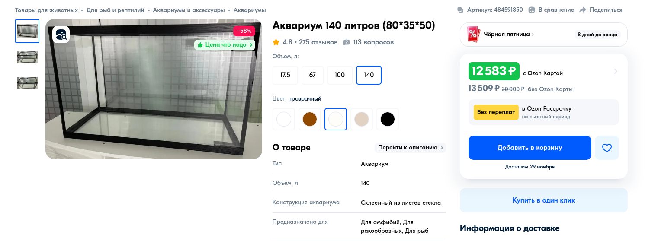This screenshot has height=241, width=658.
Task: Select the 67 liter volume option
Action: pos(312,75)
